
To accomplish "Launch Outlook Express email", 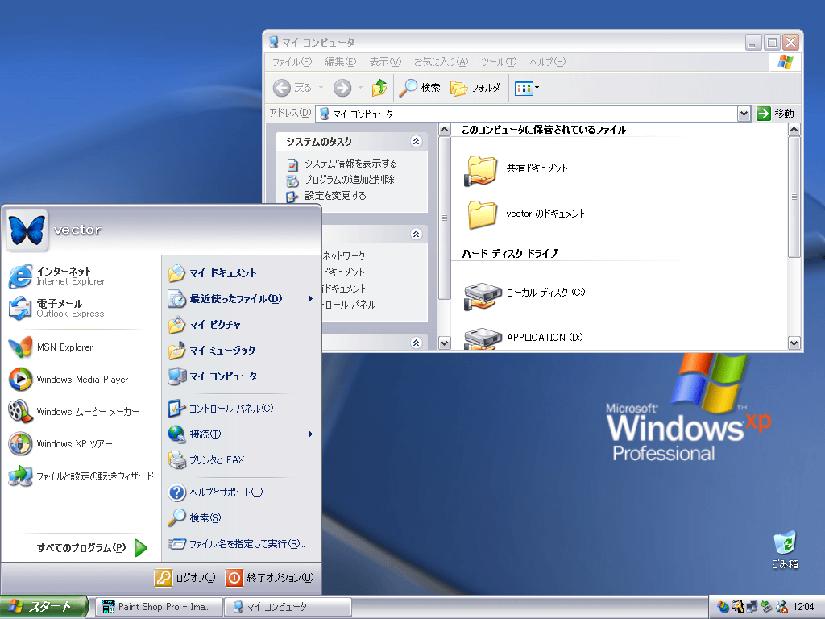I will [x=57, y=309].
